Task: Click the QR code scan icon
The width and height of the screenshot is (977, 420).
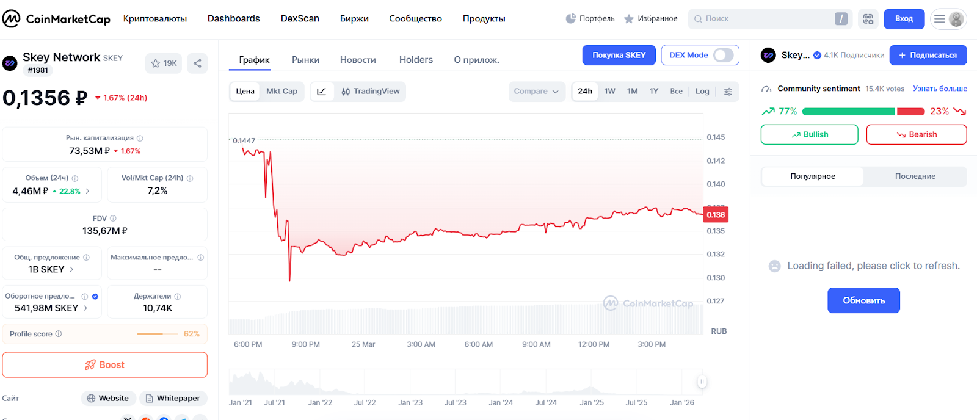Action: click(x=868, y=19)
